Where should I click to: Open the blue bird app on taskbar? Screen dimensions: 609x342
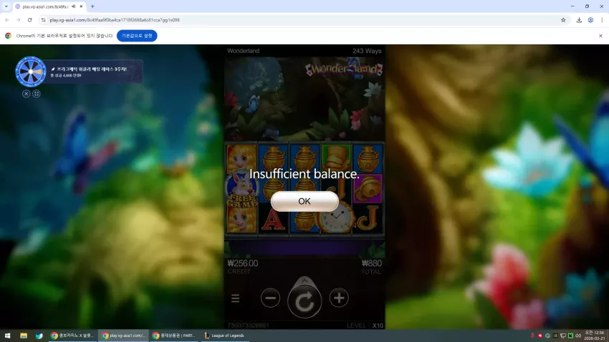(x=39, y=336)
